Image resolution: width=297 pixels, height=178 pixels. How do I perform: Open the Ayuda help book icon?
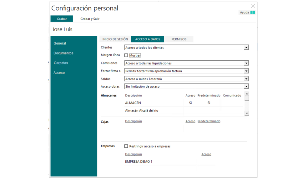tap(253, 13)
